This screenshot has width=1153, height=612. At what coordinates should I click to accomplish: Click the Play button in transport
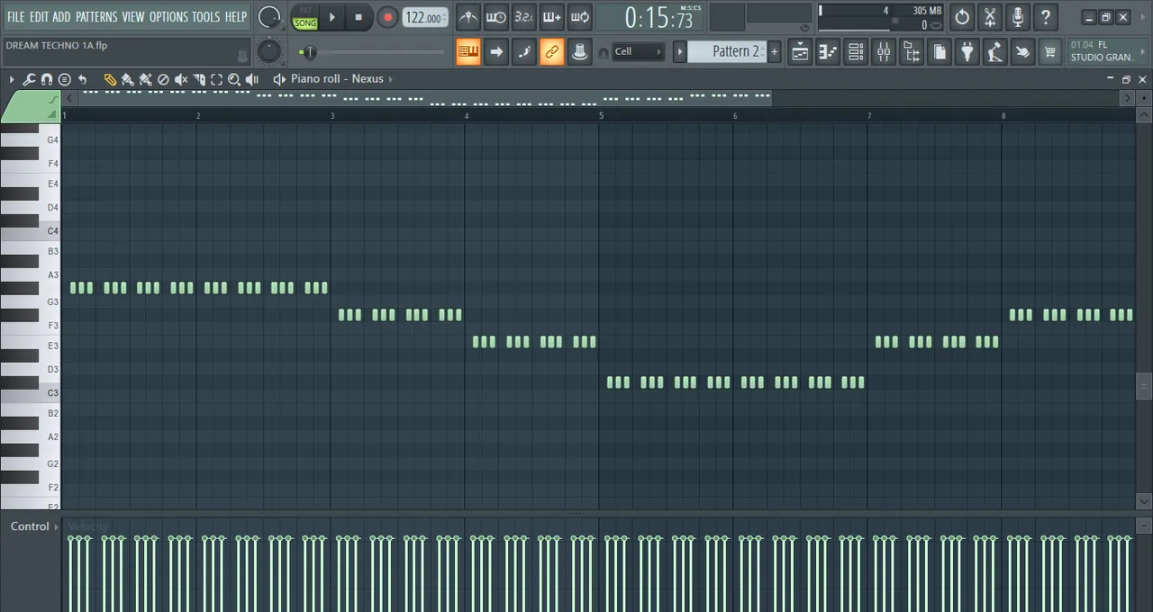(x=331, y=17)
